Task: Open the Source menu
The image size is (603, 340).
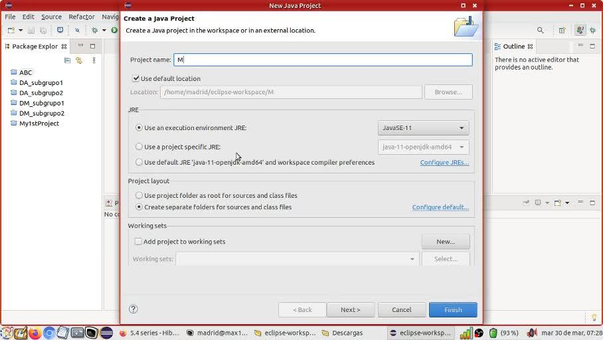Action: pyautogui.click(x=52, y=17)
